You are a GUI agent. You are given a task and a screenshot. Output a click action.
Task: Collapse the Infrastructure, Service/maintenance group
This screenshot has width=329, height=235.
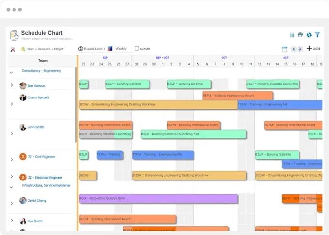[11, 187]
